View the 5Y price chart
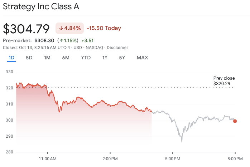 pos(122,58)
